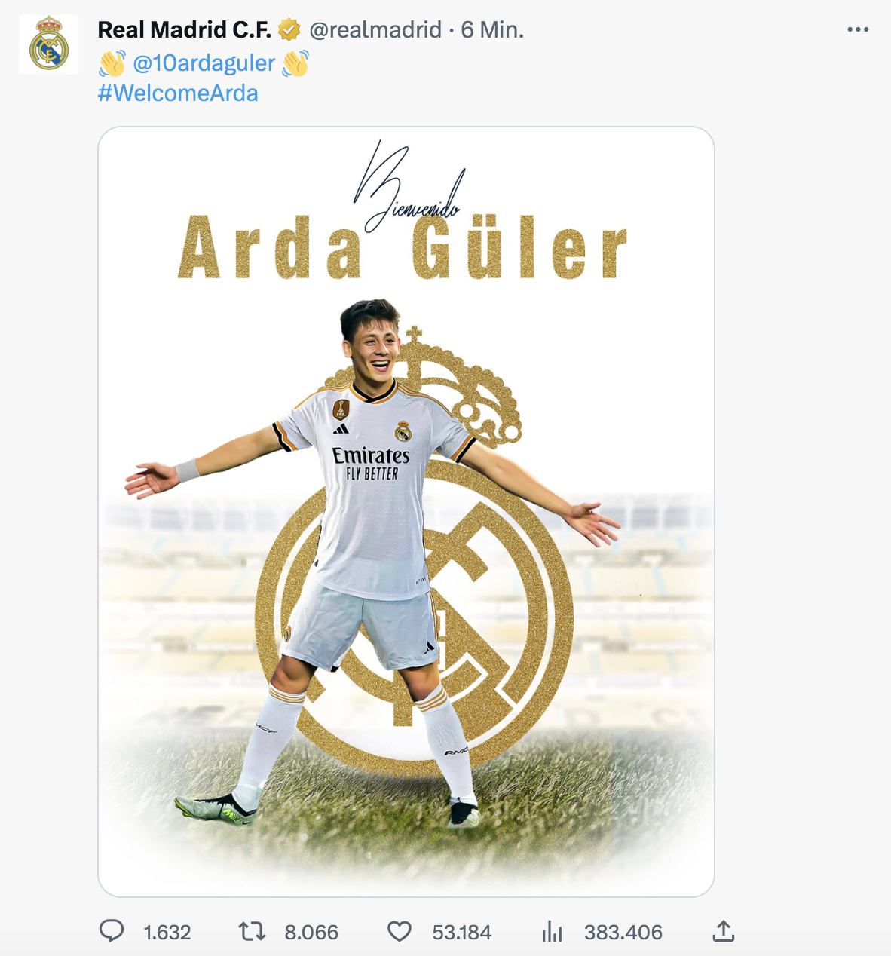Click the waving hand emoji after @10ardaguler

(295, 63)
